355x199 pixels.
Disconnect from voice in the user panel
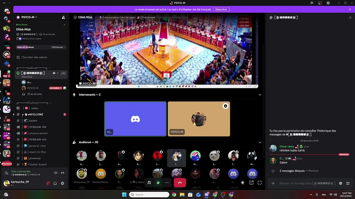click(x=62, y=173)
